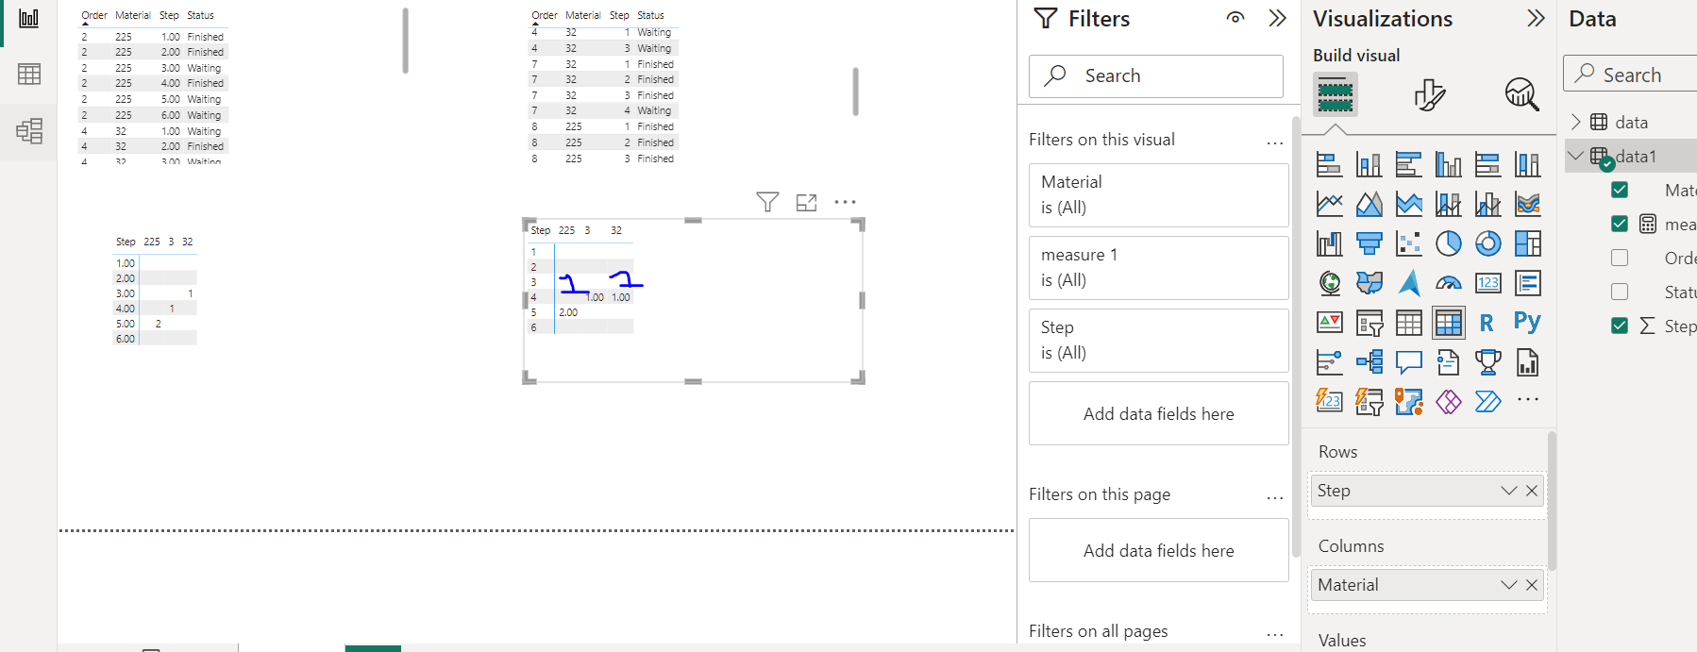Select Table visualization
The width and height of the screenshot is (1697, 652).
[1408, 323]
